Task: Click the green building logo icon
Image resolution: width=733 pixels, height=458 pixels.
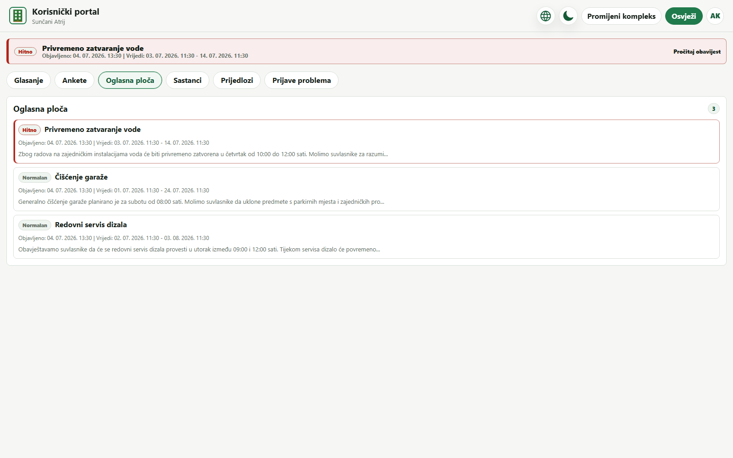Action: [18, 16]
